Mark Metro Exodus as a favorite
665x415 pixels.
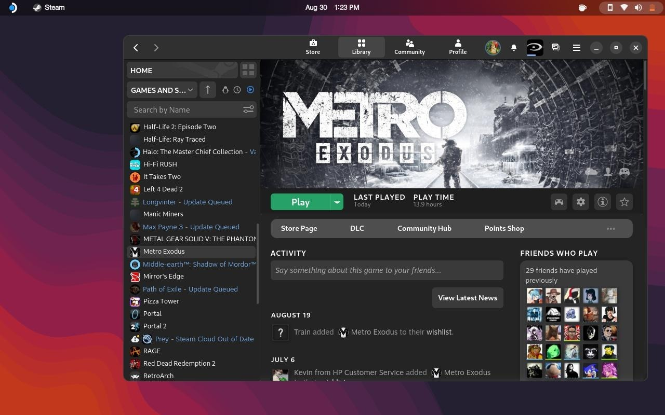(x=624, y=202)
